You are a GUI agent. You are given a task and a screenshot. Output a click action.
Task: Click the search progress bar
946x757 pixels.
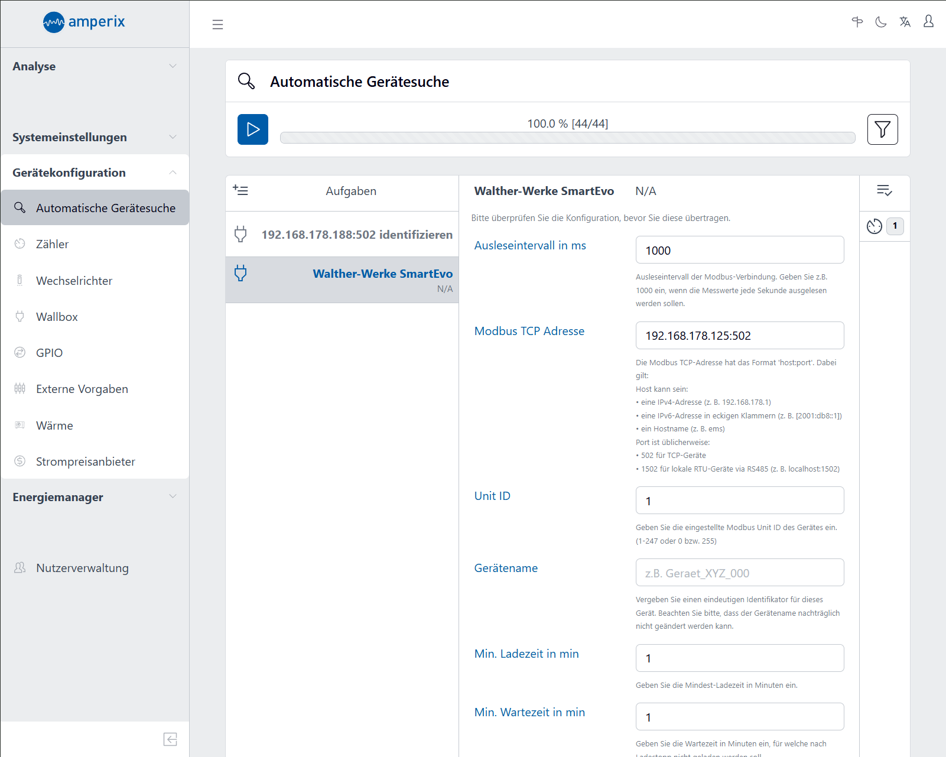pyautogui.click(x=567, y=138)
